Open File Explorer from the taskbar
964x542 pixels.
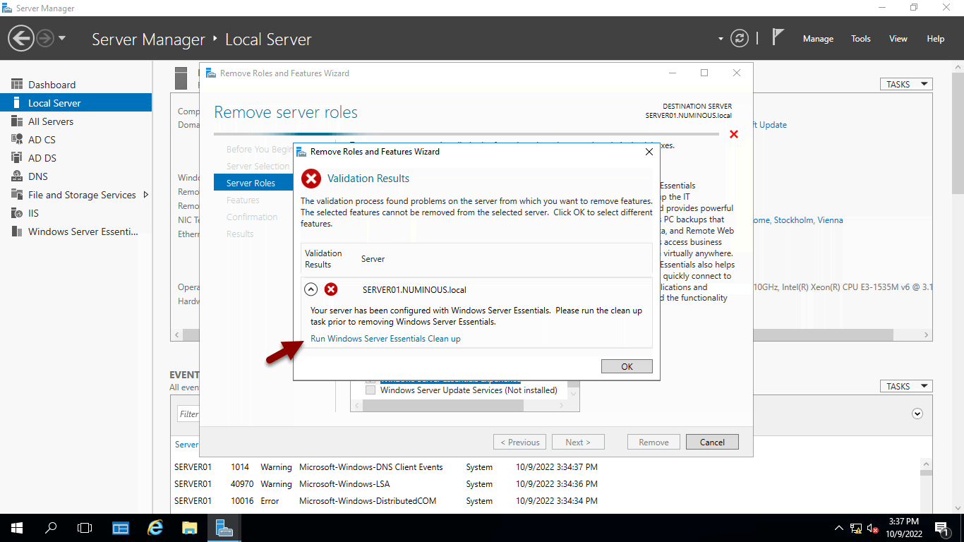click(x=189, y=527)
